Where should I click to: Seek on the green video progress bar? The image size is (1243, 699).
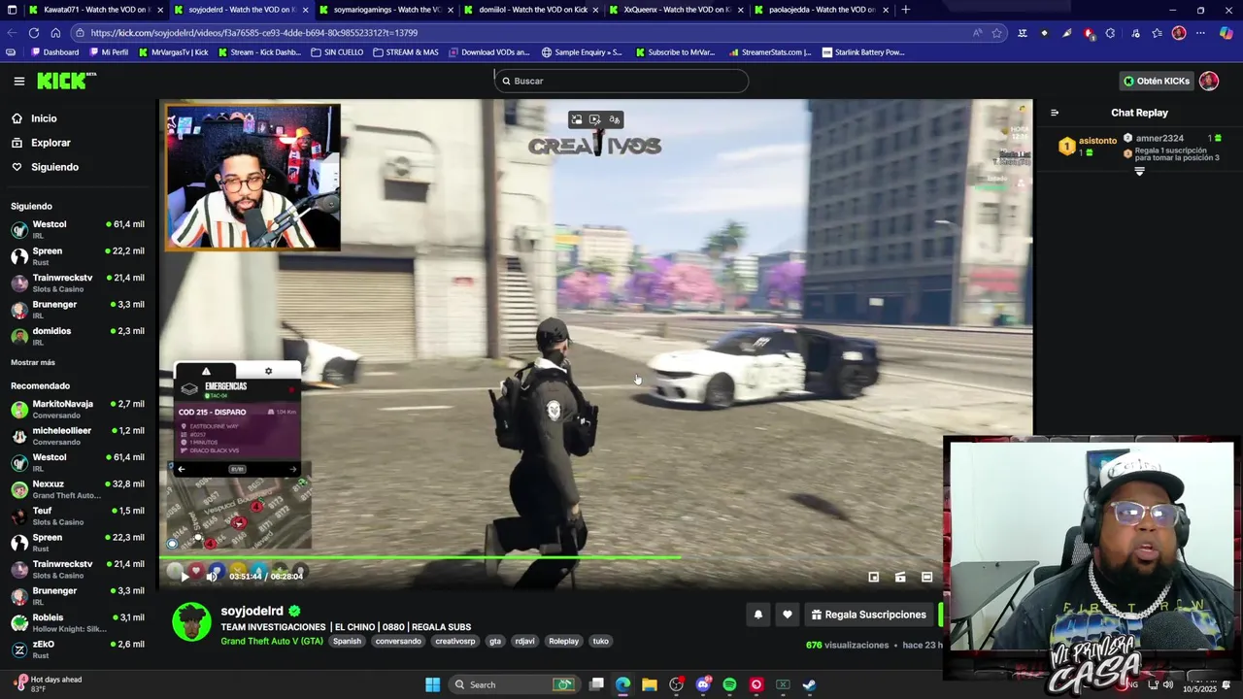tap(420, 557)
